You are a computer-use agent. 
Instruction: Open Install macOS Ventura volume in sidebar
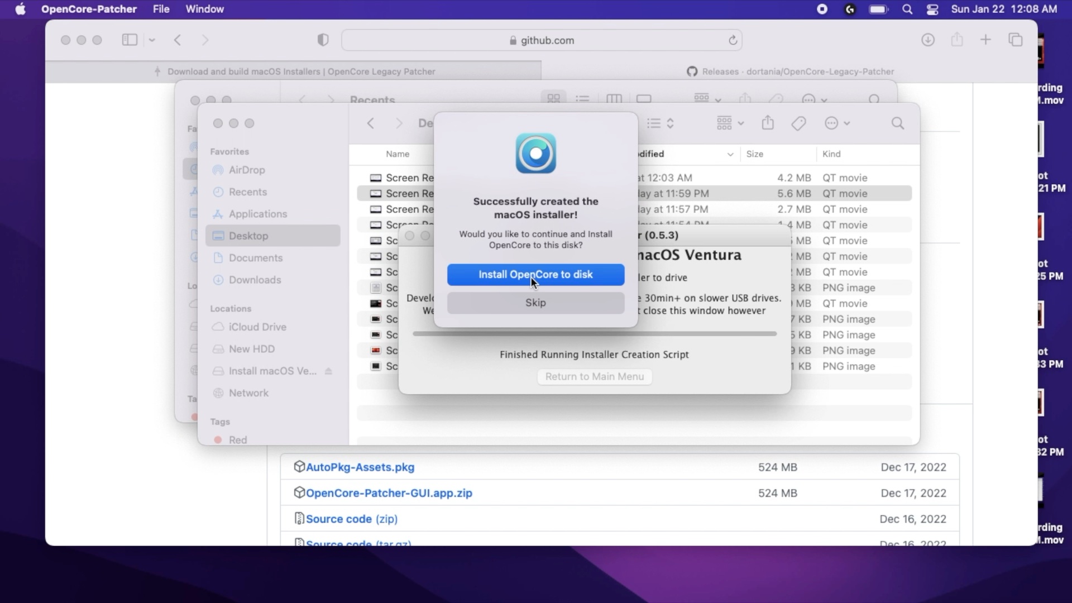coord(272,371)
